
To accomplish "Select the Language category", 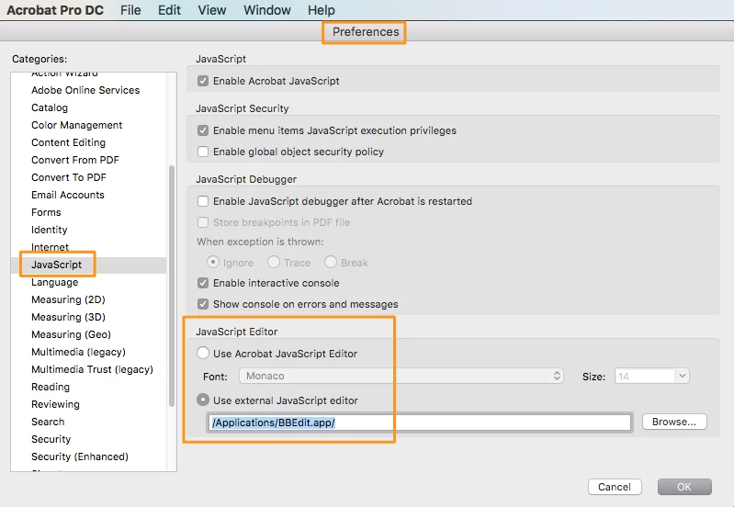I will [55, 282].
